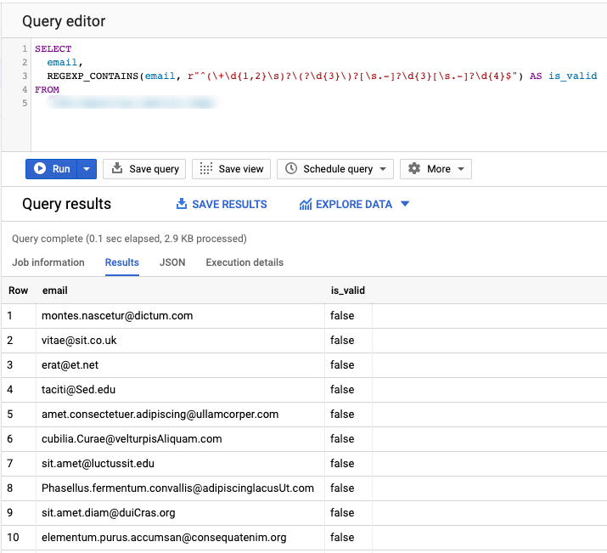607x553 pixels.
Task: Click the Query editor heading
Action: [x=64, y=21]
